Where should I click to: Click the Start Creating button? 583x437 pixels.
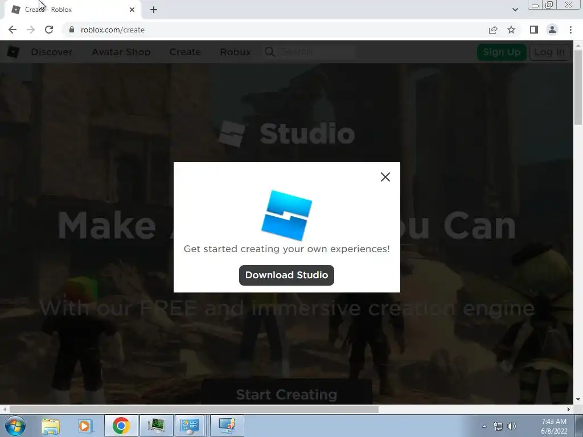coord(287,393)
